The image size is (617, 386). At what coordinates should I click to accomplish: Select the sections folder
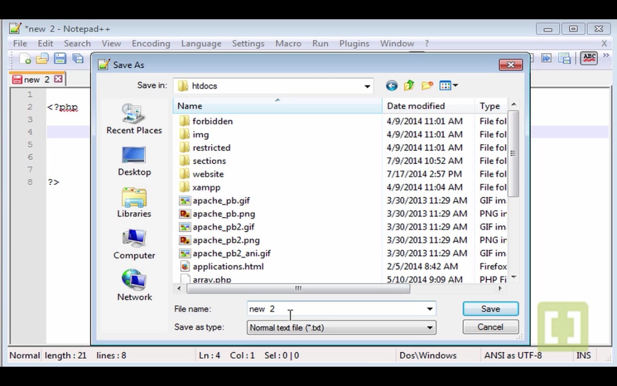202,161
